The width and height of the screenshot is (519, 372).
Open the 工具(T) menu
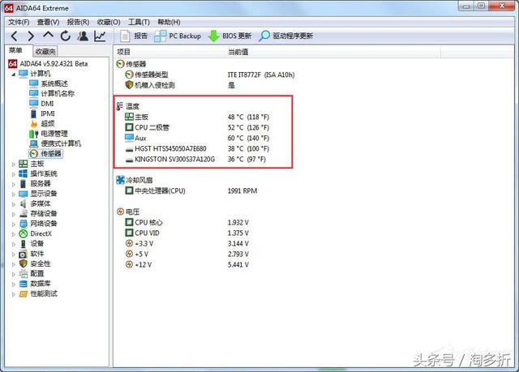(x=139, y=22)
